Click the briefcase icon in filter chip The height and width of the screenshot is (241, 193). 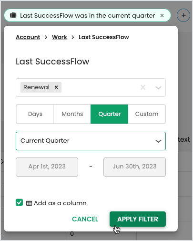[13, 15]
